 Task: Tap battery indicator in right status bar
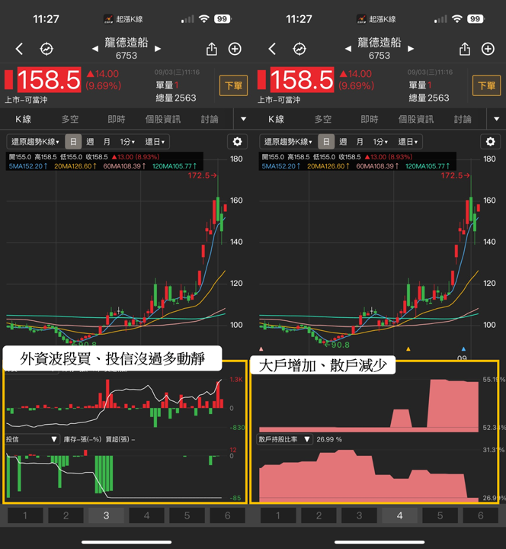pos(476,19)
